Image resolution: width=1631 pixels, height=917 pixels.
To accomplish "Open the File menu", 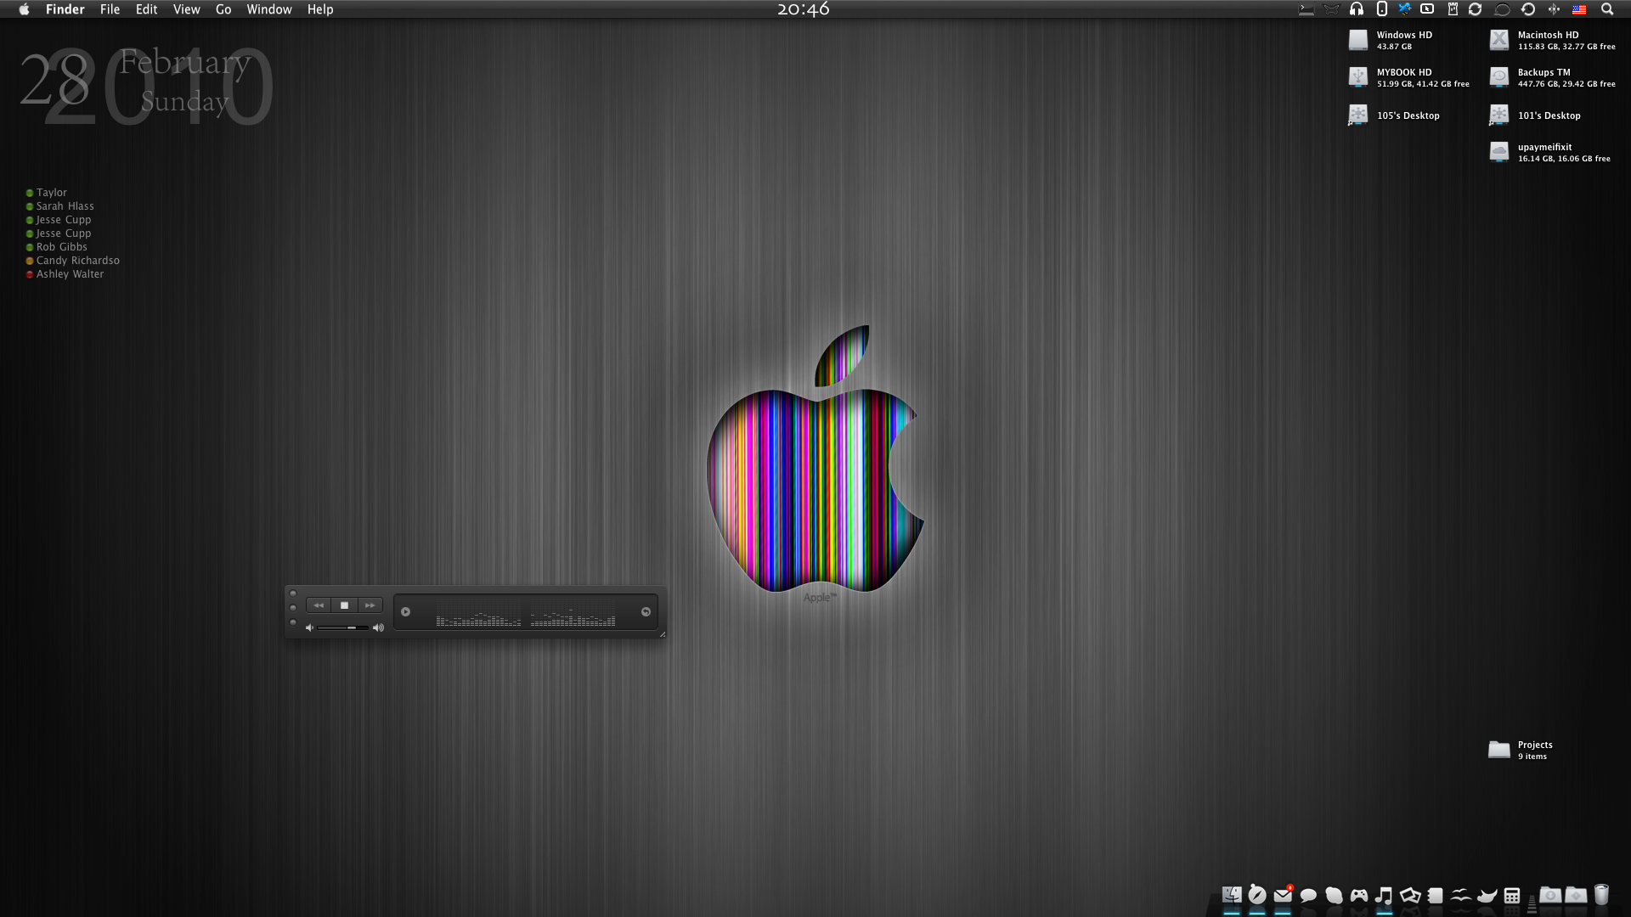I will point(110,9).
